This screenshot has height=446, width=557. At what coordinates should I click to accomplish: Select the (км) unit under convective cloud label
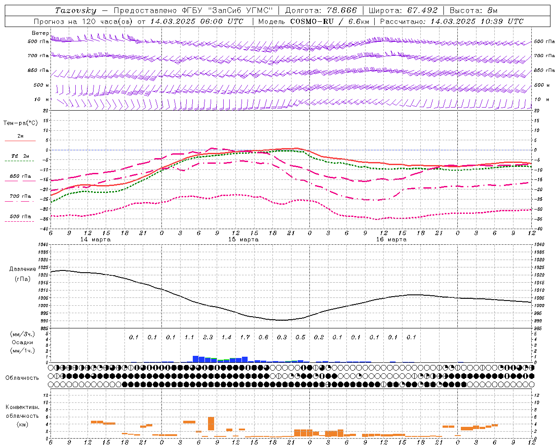tap(22, 424)
